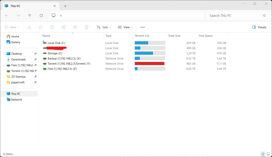Screen dimensions: 272x157
Task: Click the search magnifier icon
Action: coord(264,16)
